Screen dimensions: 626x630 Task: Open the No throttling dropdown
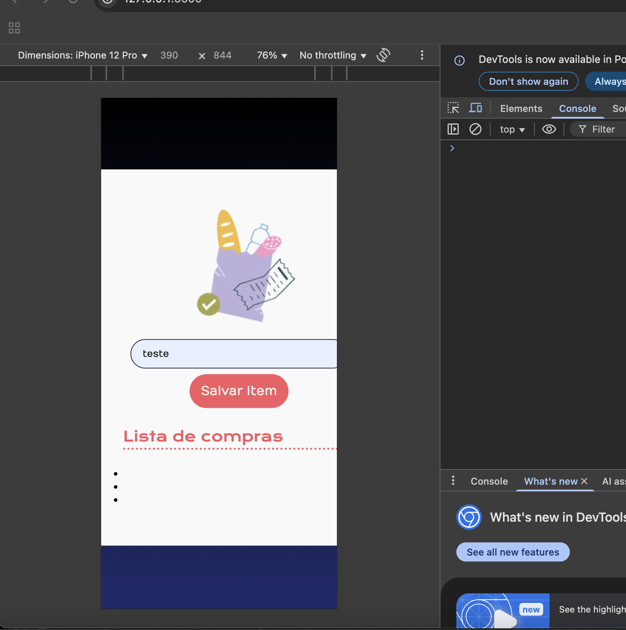(x=333, y=55)
